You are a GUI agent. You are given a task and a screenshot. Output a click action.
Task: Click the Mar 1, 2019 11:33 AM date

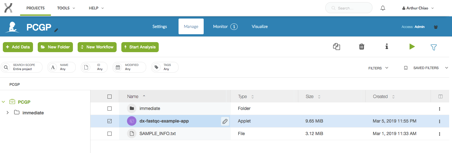[394, 134]
